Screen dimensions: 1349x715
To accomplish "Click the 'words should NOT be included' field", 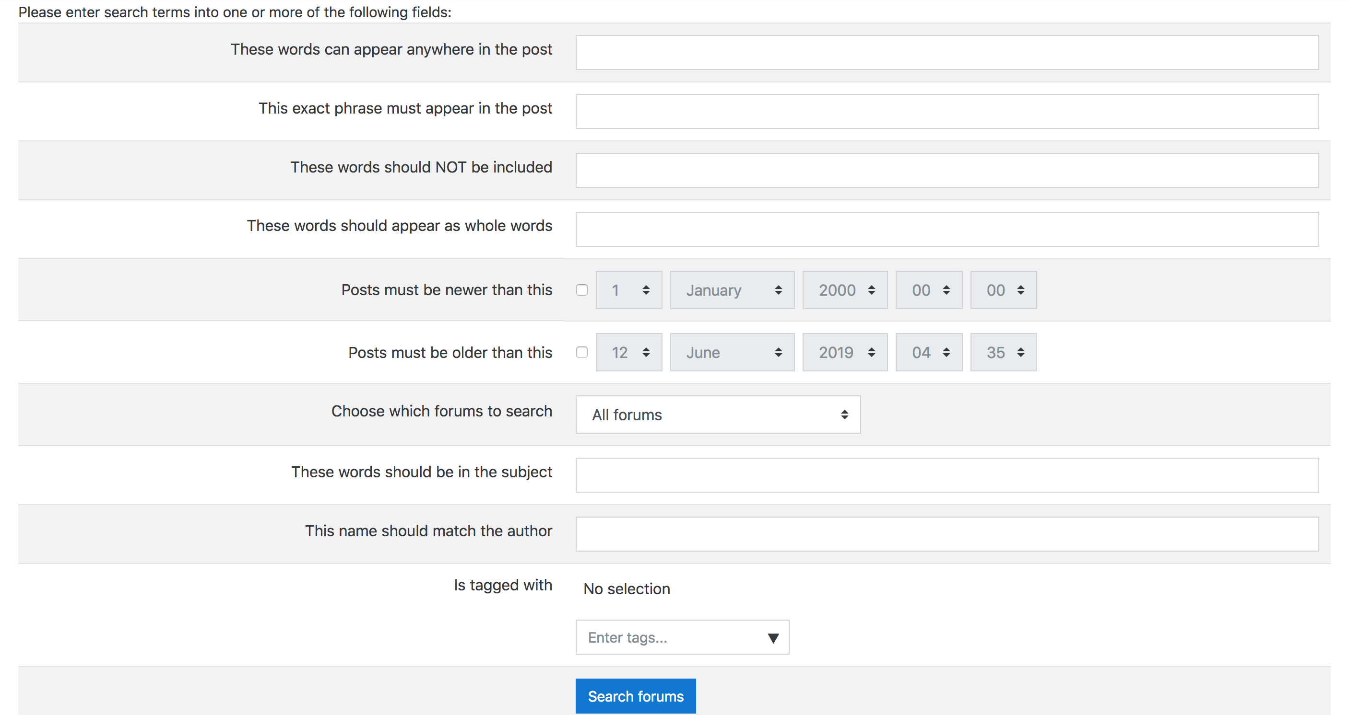I will click(947, 170).
